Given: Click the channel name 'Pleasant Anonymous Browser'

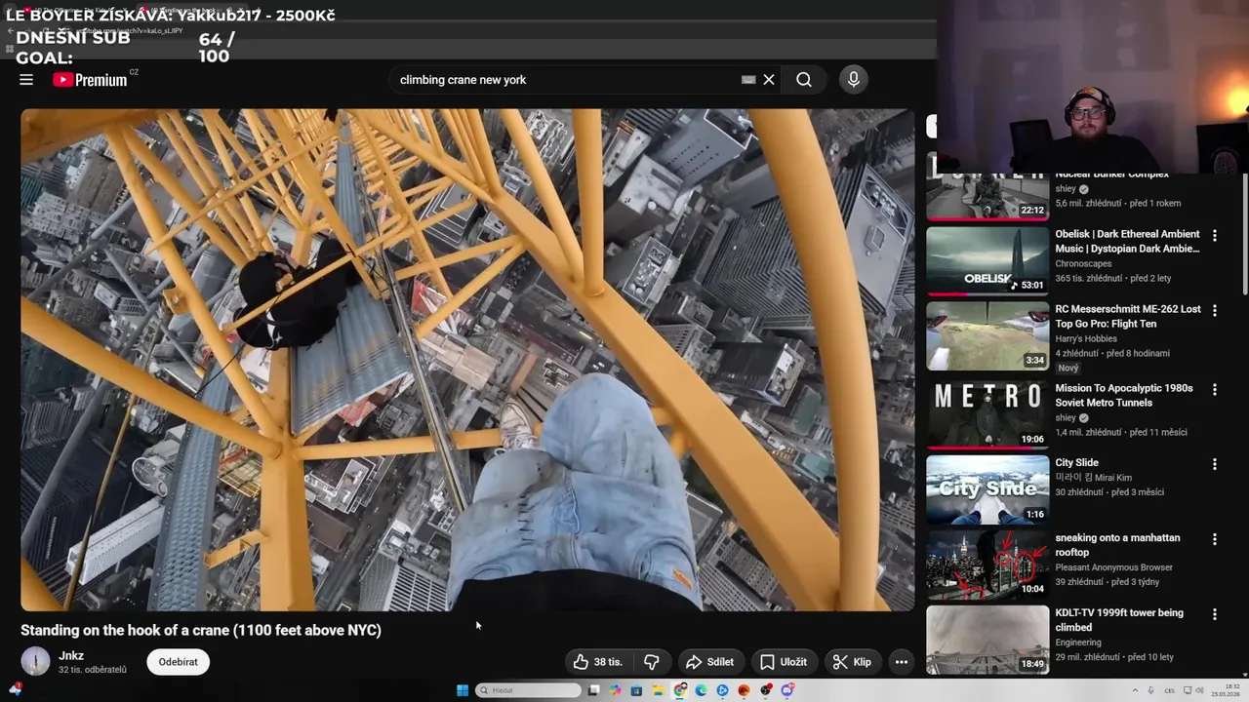Looking at the screenshot, I should point(1113,567).
